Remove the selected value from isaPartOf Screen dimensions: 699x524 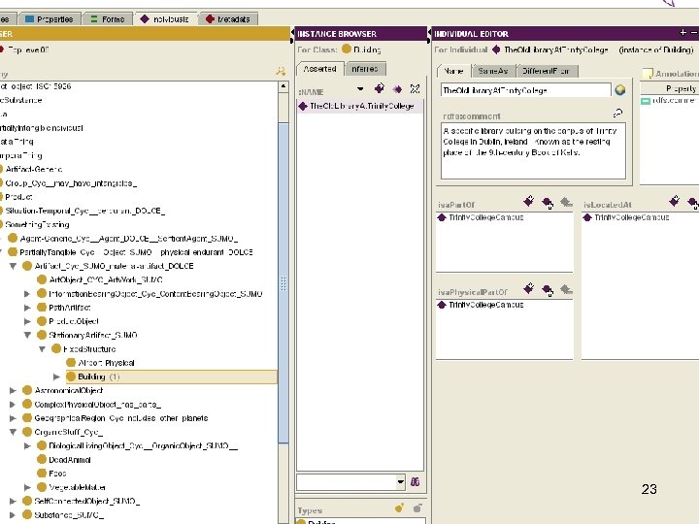[x=566, y=202]
